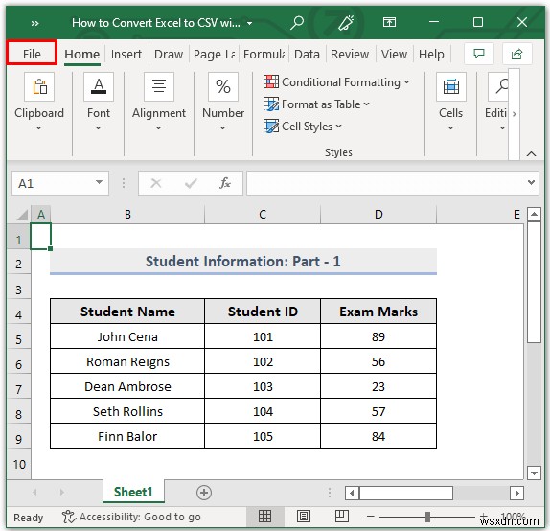Expand the Cells group arrow

coord(450,128)
